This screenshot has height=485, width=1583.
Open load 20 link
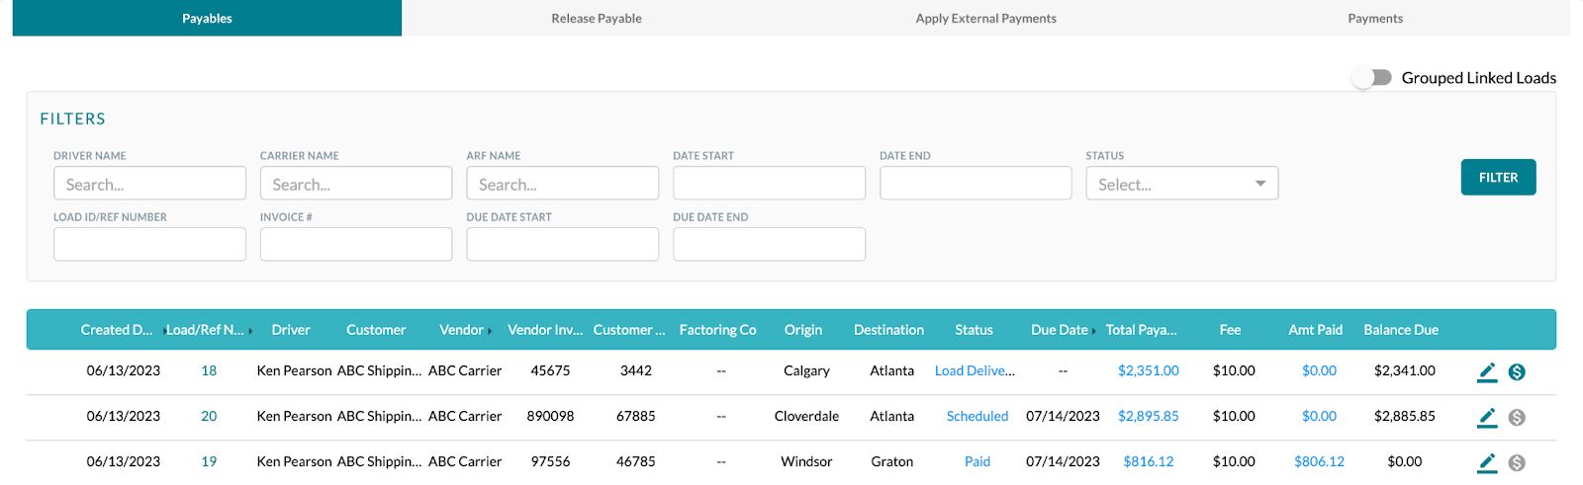click(x=209, y=416)
